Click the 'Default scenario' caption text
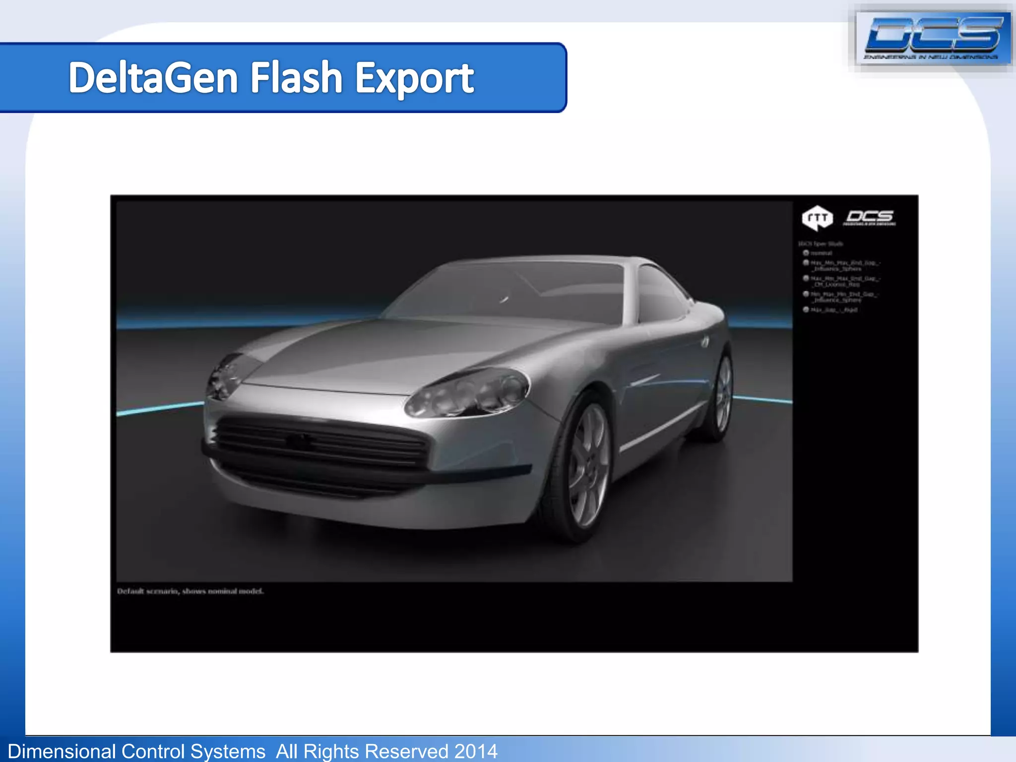 click(190, 591)
